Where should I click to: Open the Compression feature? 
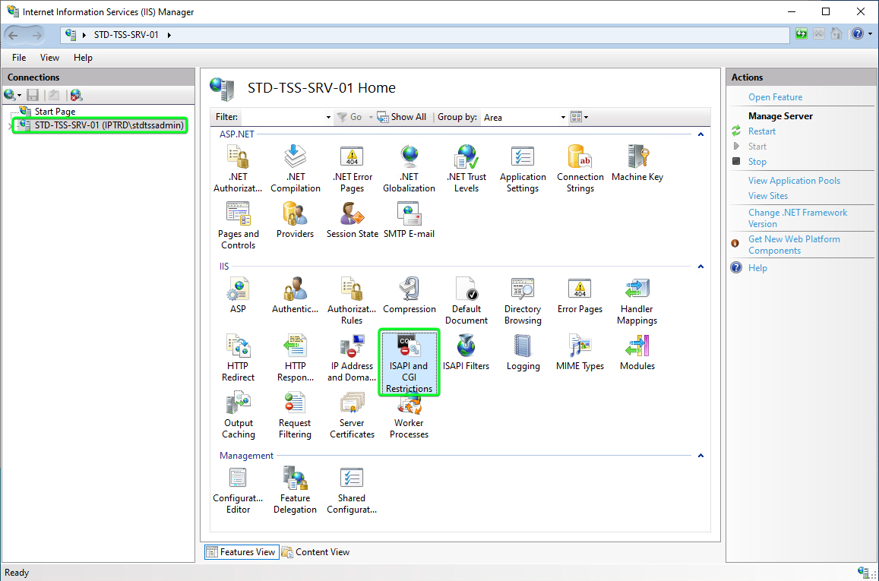(409, 295)
